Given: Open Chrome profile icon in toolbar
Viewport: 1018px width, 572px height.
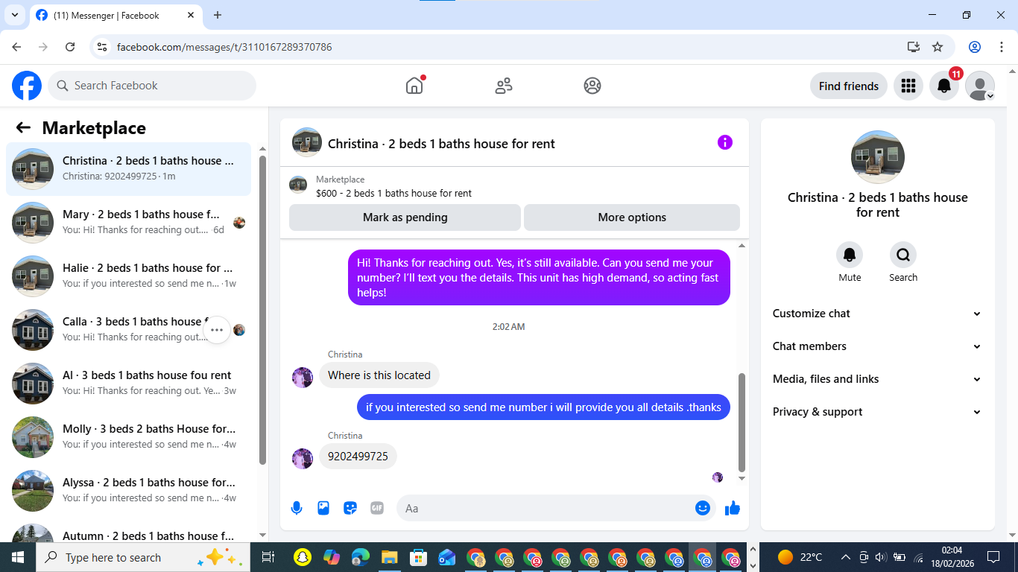Looking at the screenshot, I should click(x=975, y=47).
